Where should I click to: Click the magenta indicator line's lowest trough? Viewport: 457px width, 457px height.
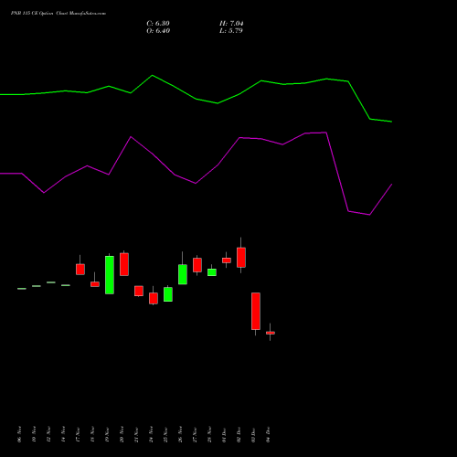[369, 215]
